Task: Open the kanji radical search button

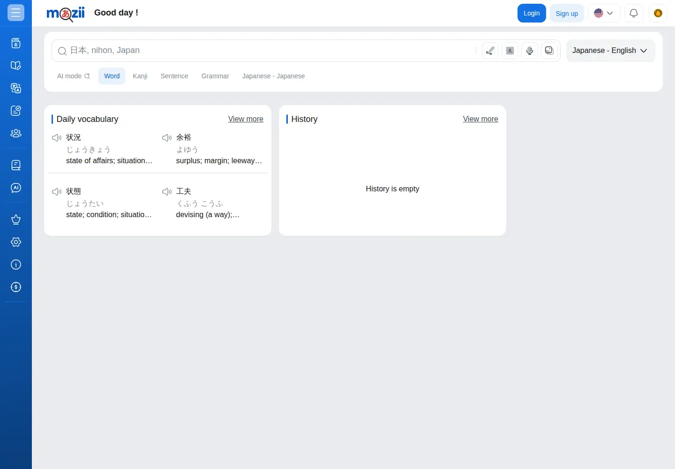Action: [510, 51]
